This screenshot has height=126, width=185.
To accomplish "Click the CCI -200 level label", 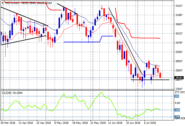I will click(x=177, y=117).
